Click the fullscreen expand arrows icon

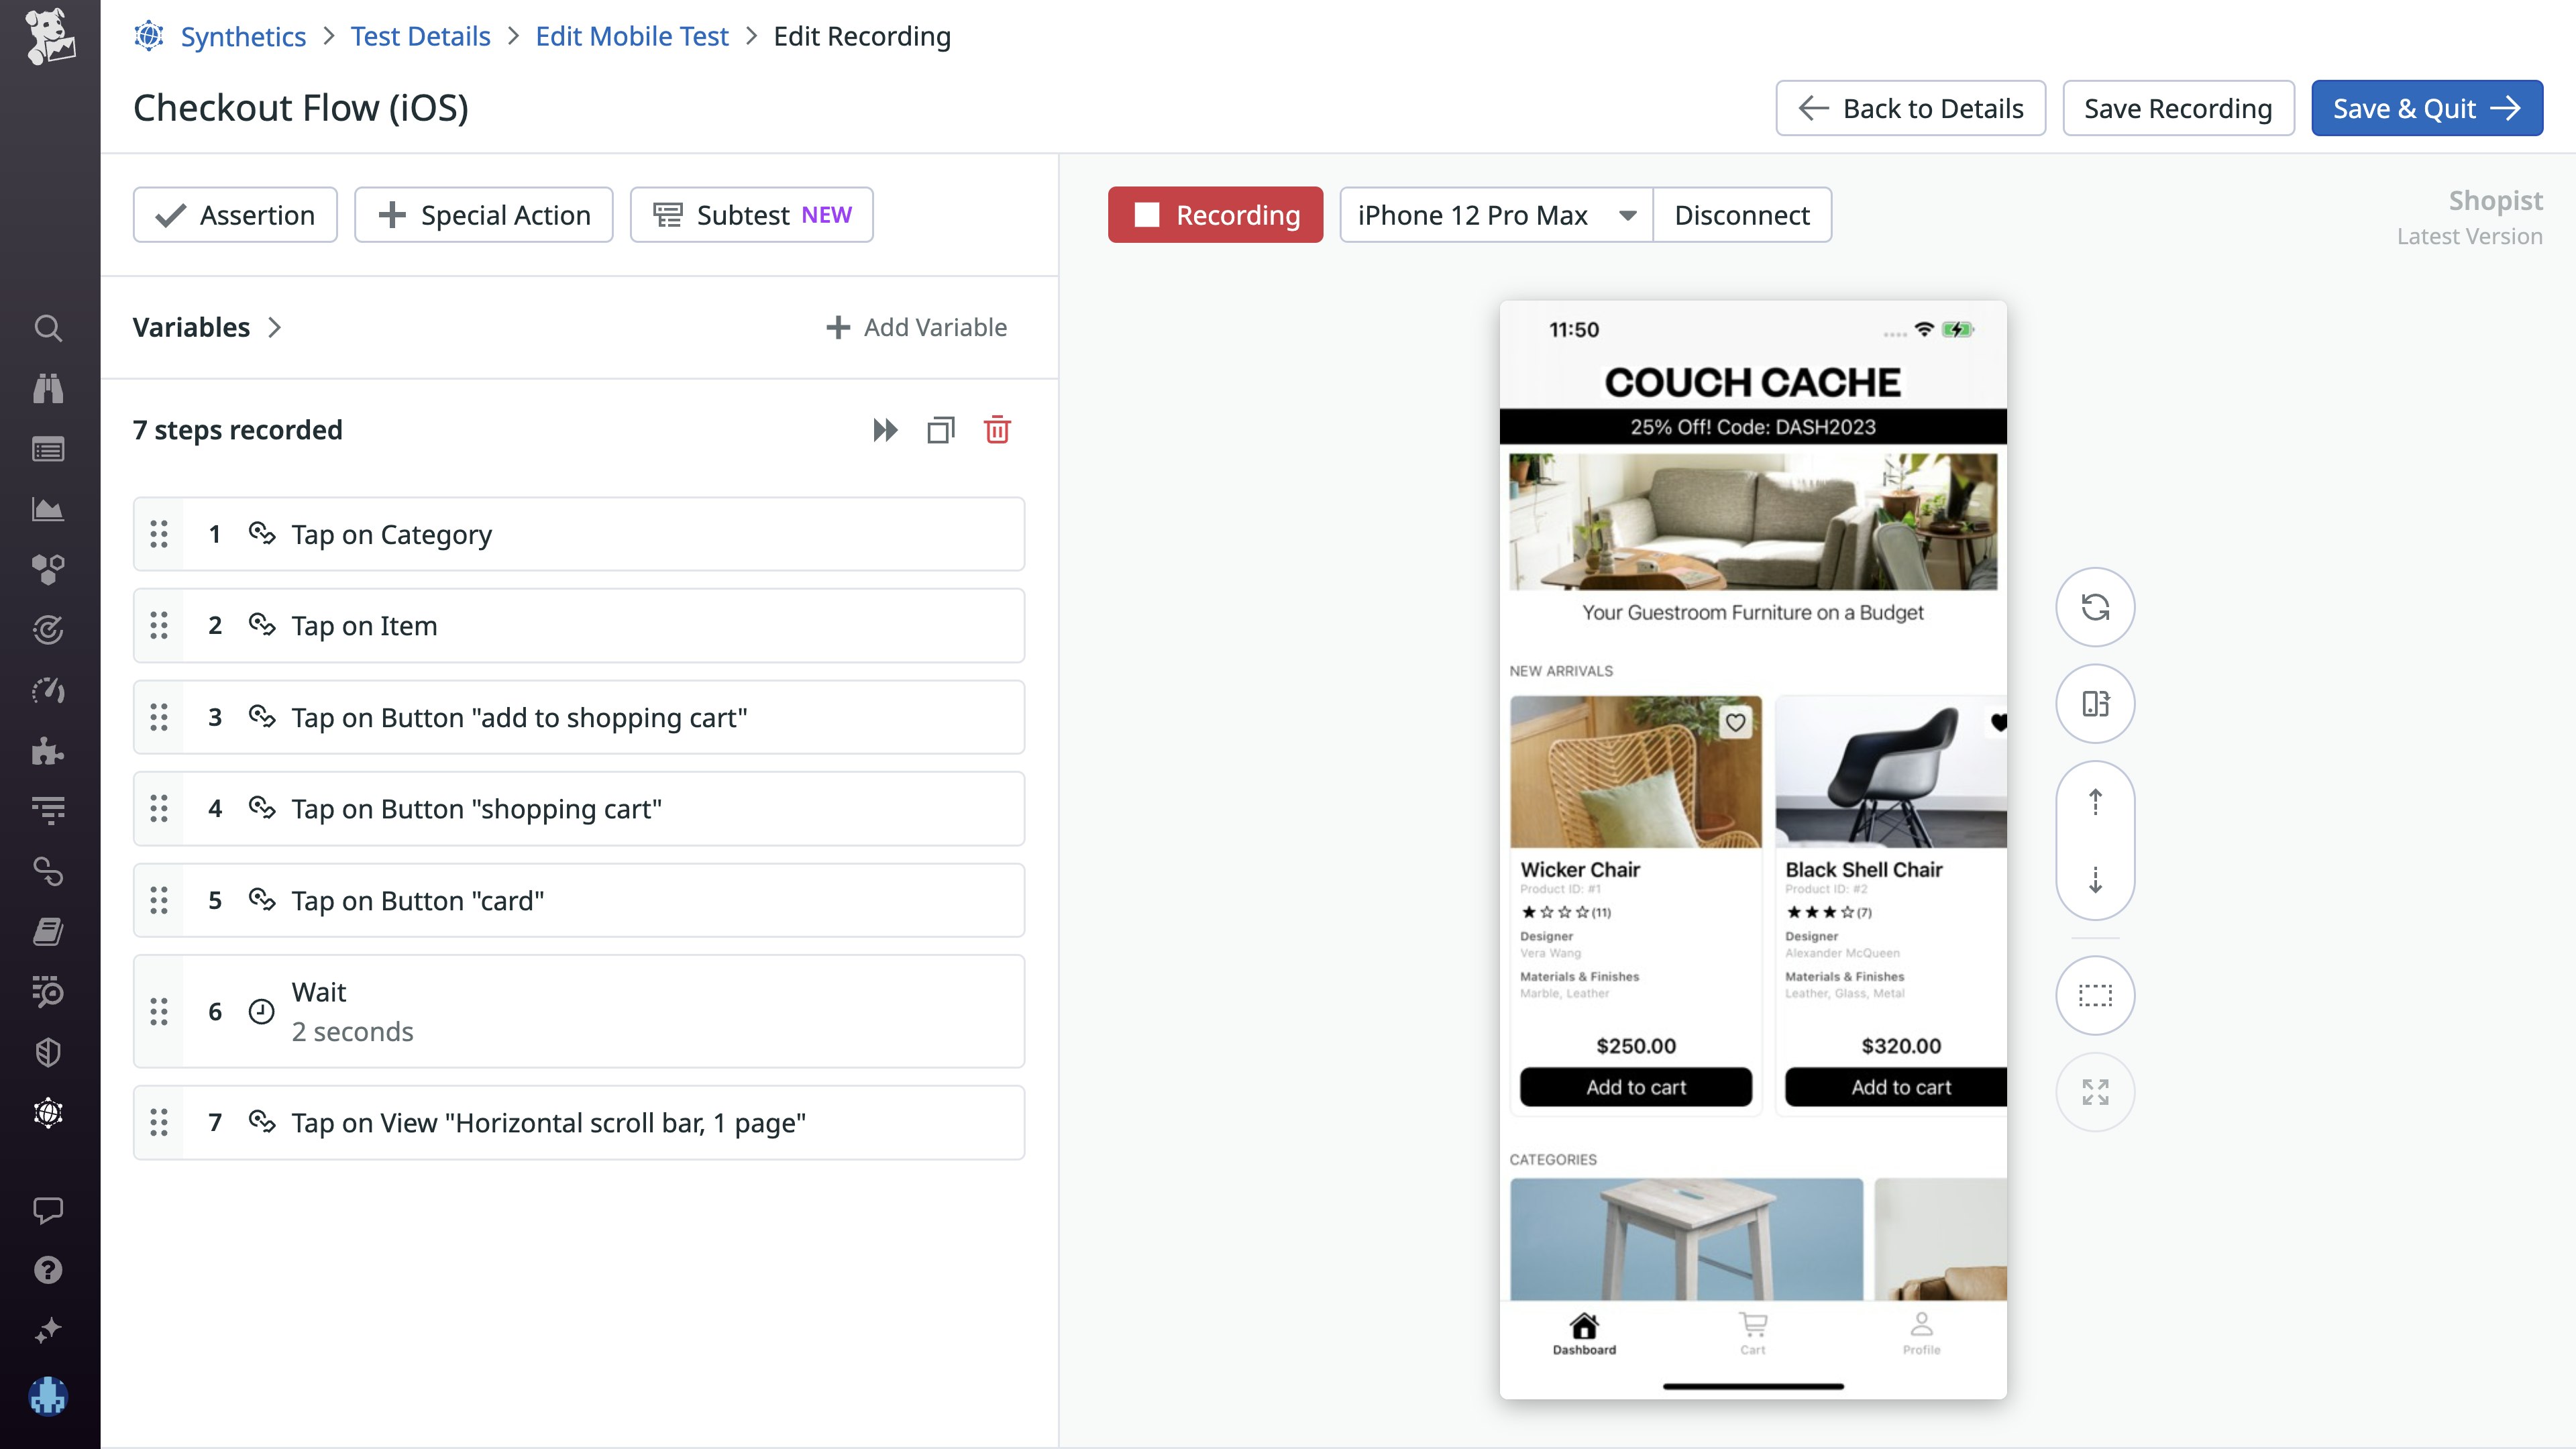click(x=2095, y=1092)
